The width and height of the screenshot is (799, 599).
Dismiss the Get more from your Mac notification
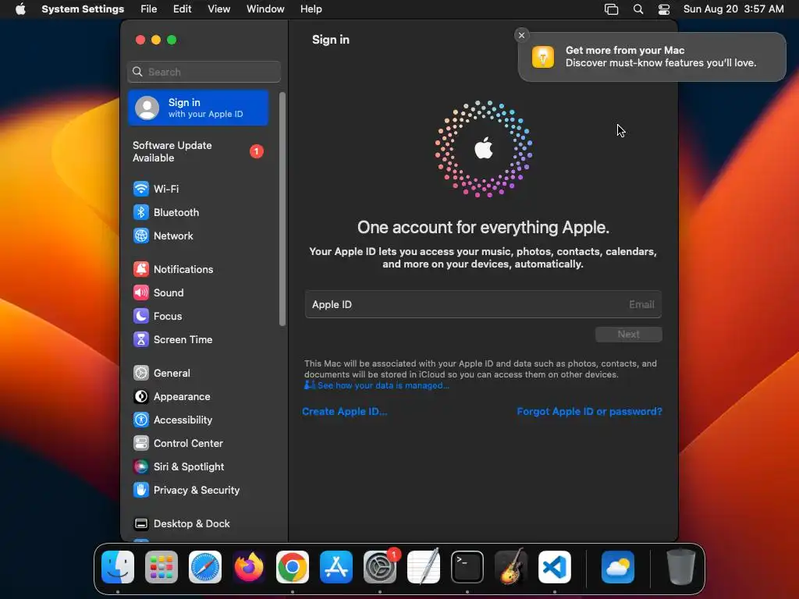pyautogui.click(x=521, y=35)
